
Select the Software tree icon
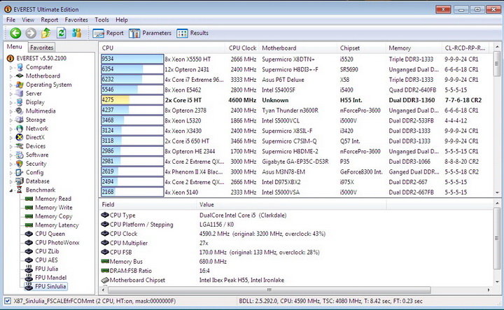pos(20,155)
